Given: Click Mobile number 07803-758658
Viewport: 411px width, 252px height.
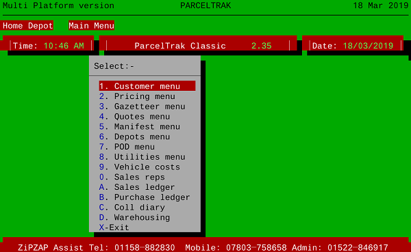Looking at the screenshot, I should pos(256,247).
